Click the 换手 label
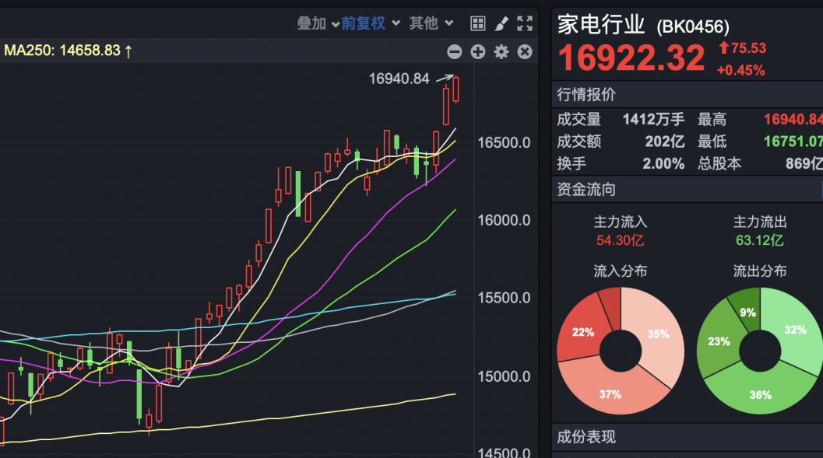 pyautogui.click(x=572, y=163)
